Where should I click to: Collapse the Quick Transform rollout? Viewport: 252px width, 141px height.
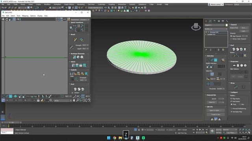(77, 22)
